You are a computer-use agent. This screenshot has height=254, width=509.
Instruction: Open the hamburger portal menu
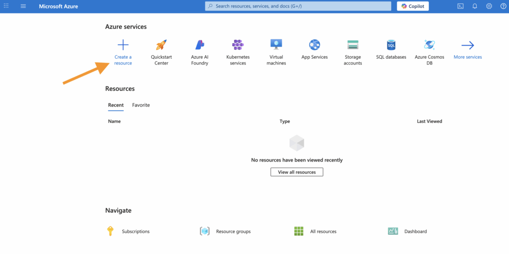[23, 6]
